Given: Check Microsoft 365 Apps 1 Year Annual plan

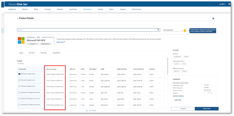Looking at the screenshot, I should tap(20, 98).
